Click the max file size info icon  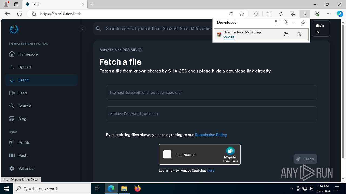point(140,50)
